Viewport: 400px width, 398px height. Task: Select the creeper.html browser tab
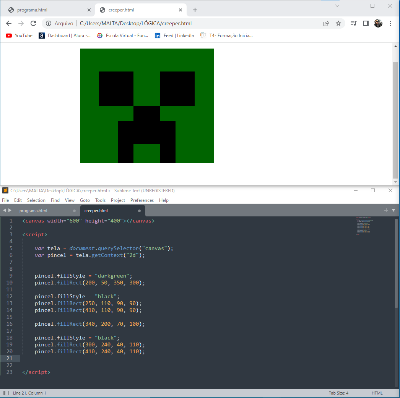point(141,10)
